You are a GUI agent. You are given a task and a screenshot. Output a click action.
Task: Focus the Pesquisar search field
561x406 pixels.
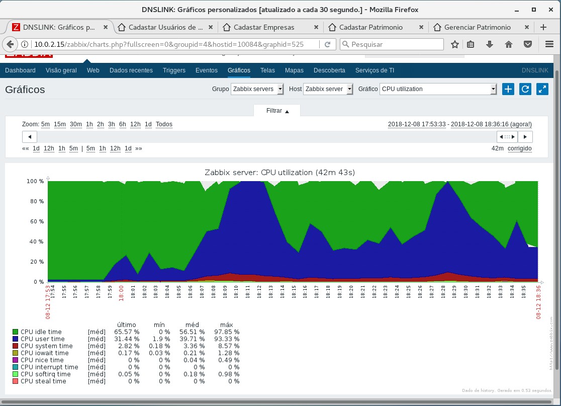coord(392,44)
